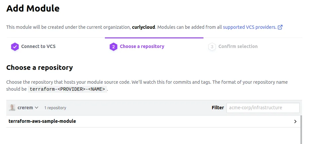Click the crerem user avatar picture
311x144 pixels.
pos(12,108)
